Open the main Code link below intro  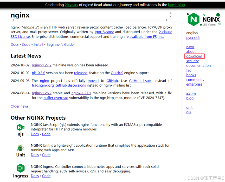(26, 44)
